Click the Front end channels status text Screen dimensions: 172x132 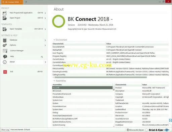[x=20, y=130]
